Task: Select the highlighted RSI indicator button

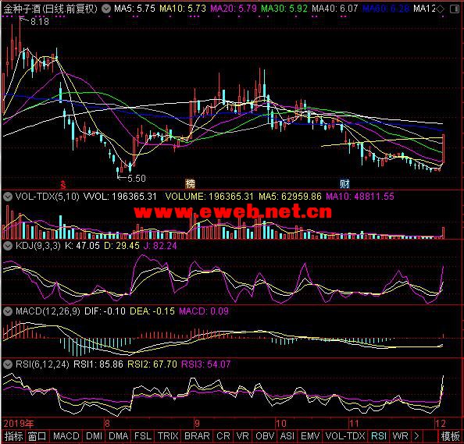Action: 379,436
